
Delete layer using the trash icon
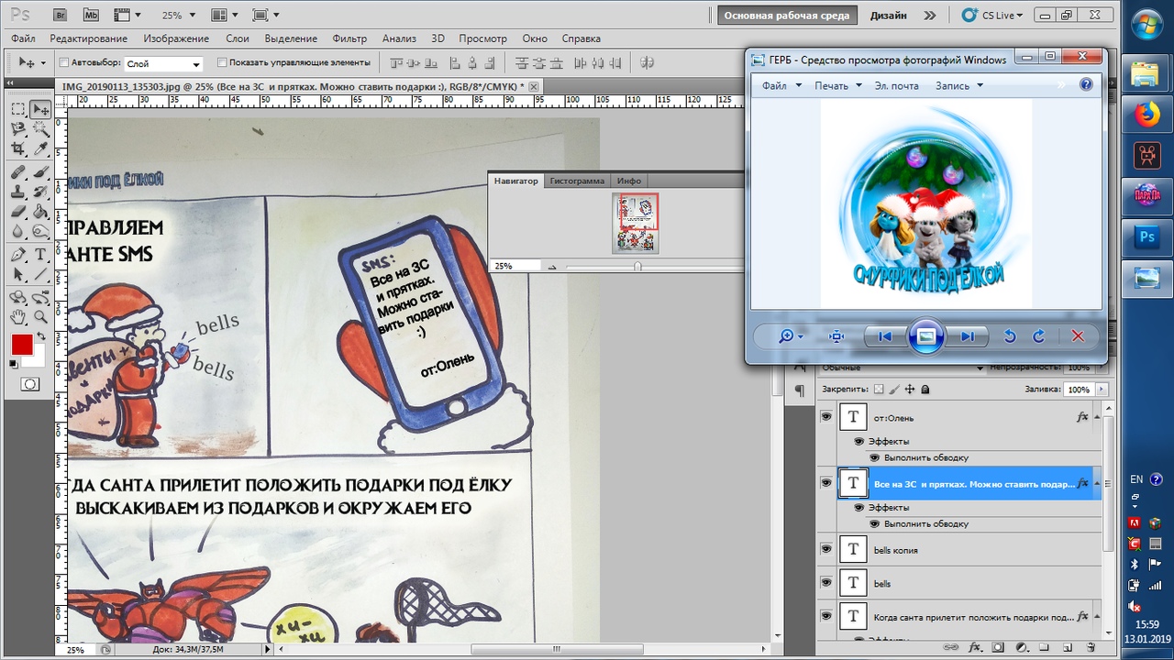pyautogui.click(x=1091, y=648)
